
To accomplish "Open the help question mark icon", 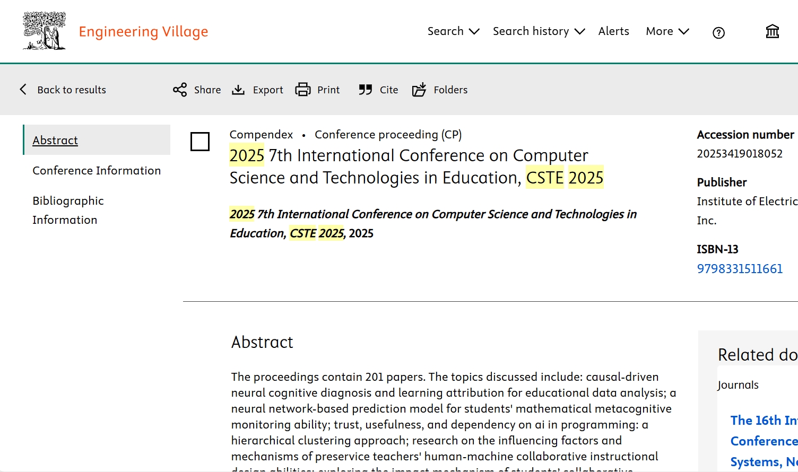I will 718,33.
